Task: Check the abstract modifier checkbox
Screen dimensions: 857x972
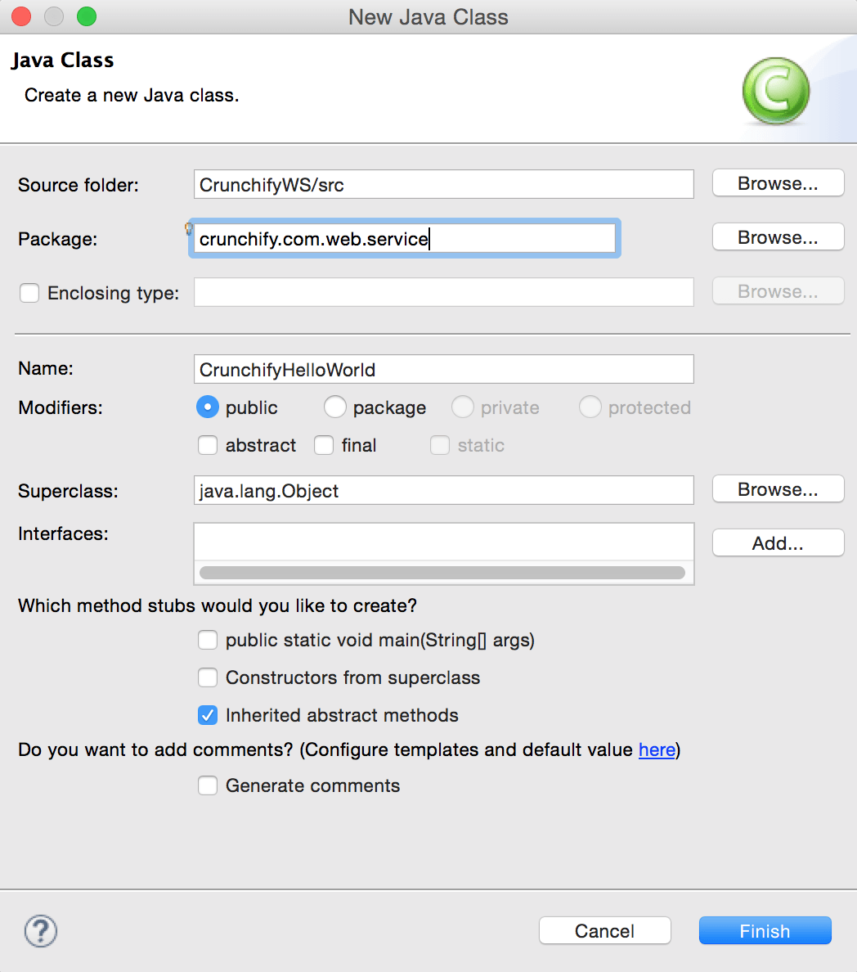Action: [x=208, y=445]
